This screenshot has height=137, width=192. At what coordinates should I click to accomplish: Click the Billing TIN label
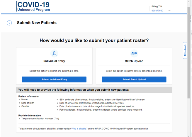tap(157, 6)
